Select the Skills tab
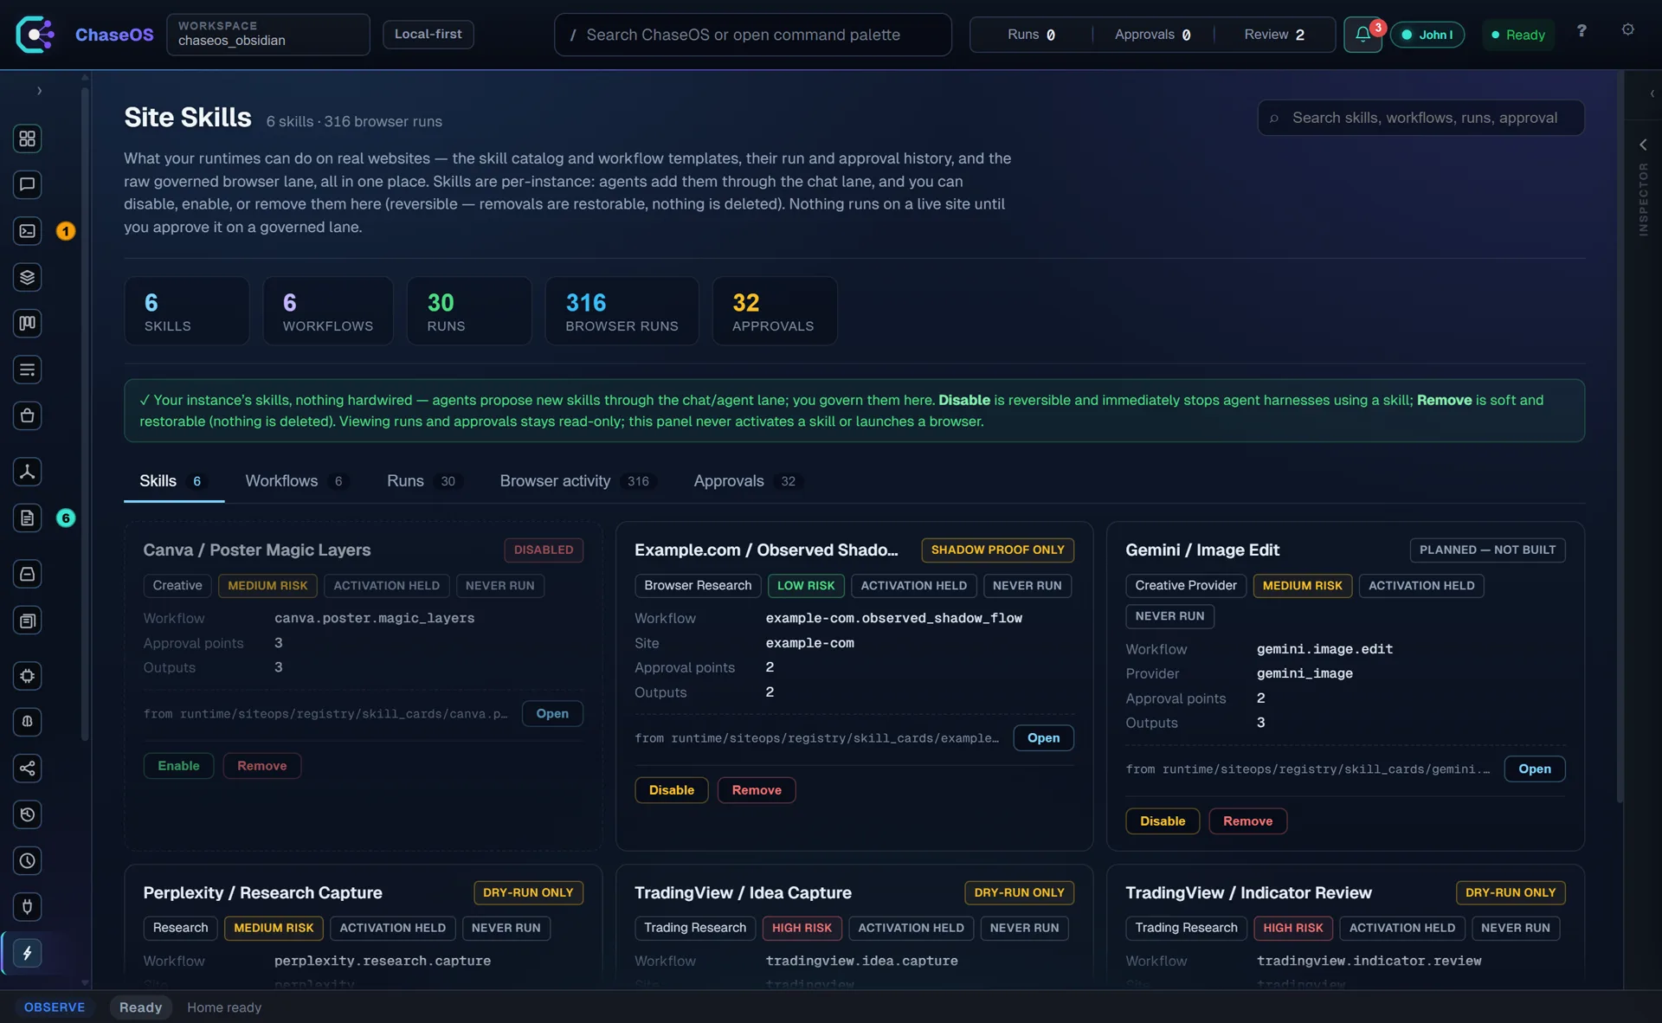The image size is (1662, 1023). coord(173,481)
